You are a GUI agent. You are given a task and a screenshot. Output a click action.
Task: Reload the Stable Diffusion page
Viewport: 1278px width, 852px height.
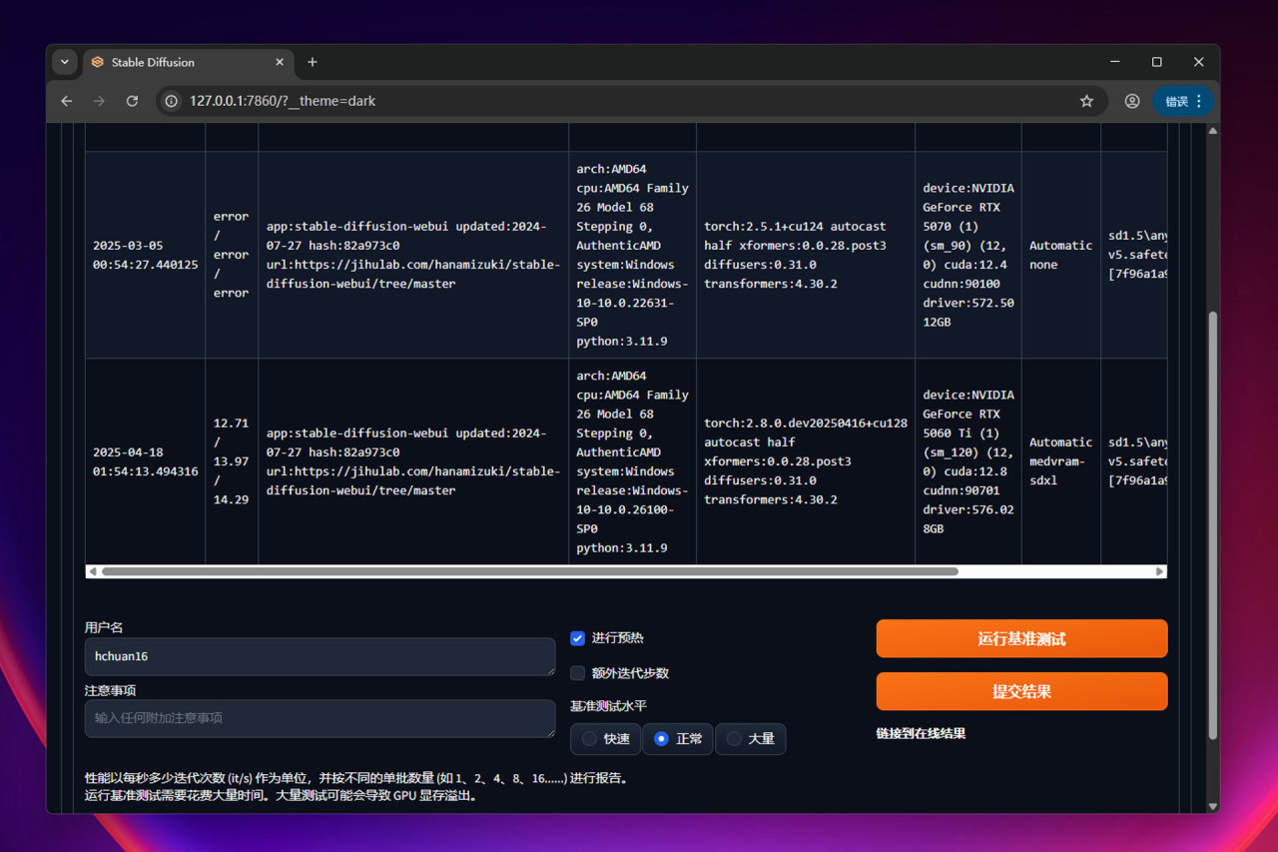[132, 101]
